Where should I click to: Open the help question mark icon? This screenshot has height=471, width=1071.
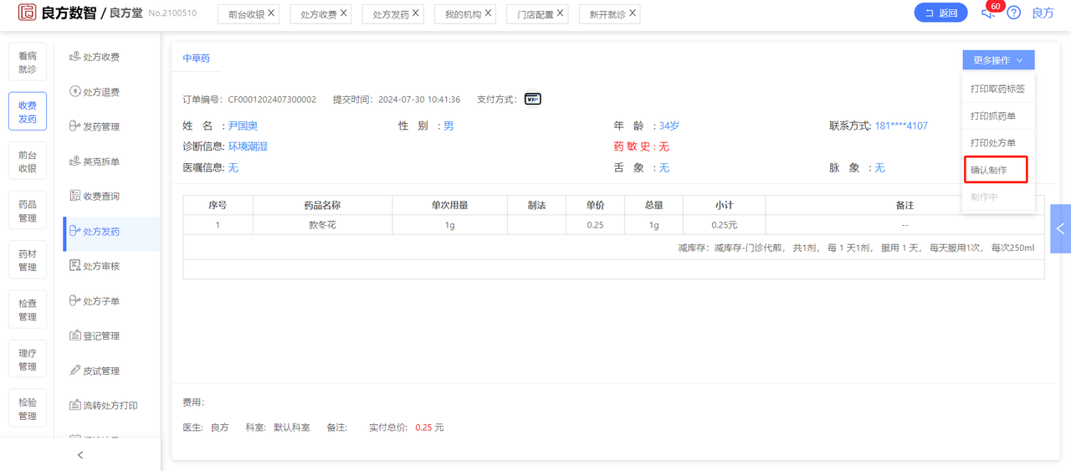[1013, 13]
